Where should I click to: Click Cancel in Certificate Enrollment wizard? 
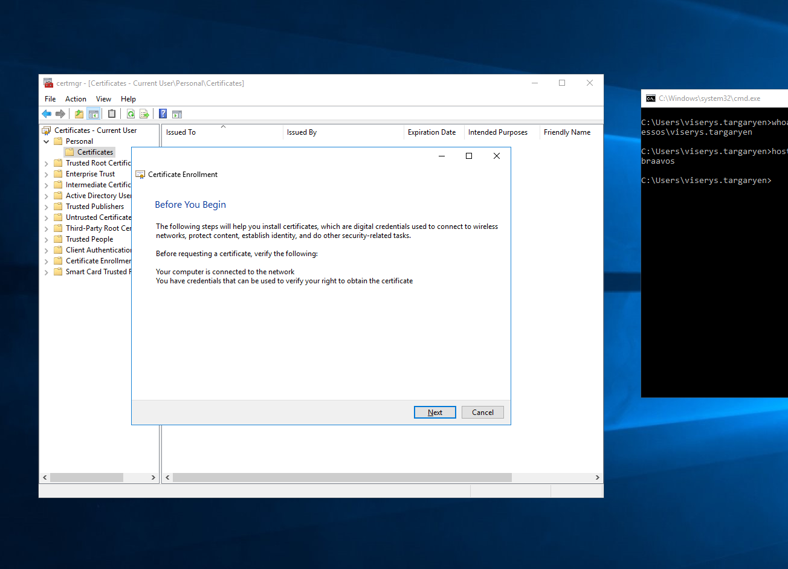(x=483, y=412)
